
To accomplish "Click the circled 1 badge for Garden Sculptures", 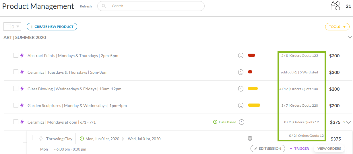I will tap(241, 106).
